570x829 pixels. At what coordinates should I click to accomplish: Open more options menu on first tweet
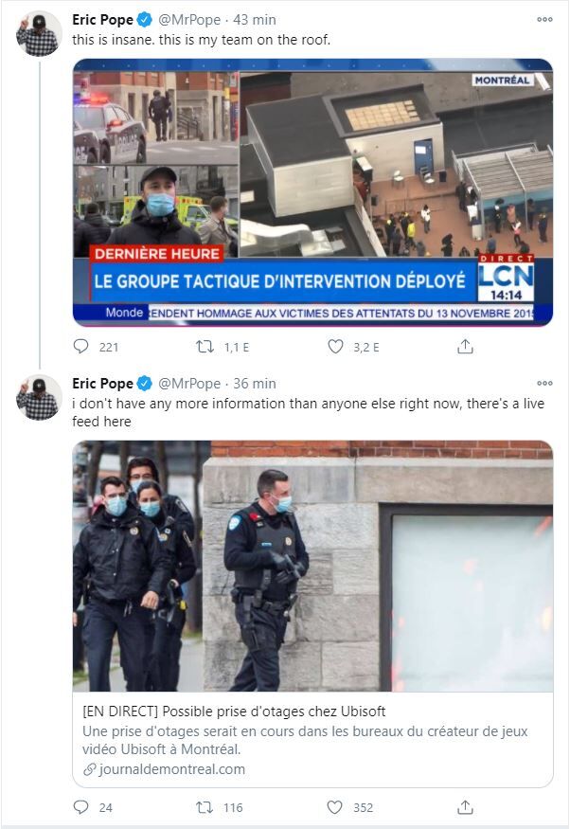[x=544, y=19]
